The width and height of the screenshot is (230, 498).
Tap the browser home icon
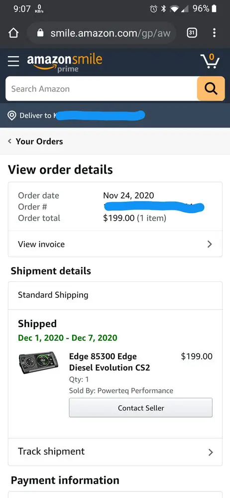click(13, 33)
